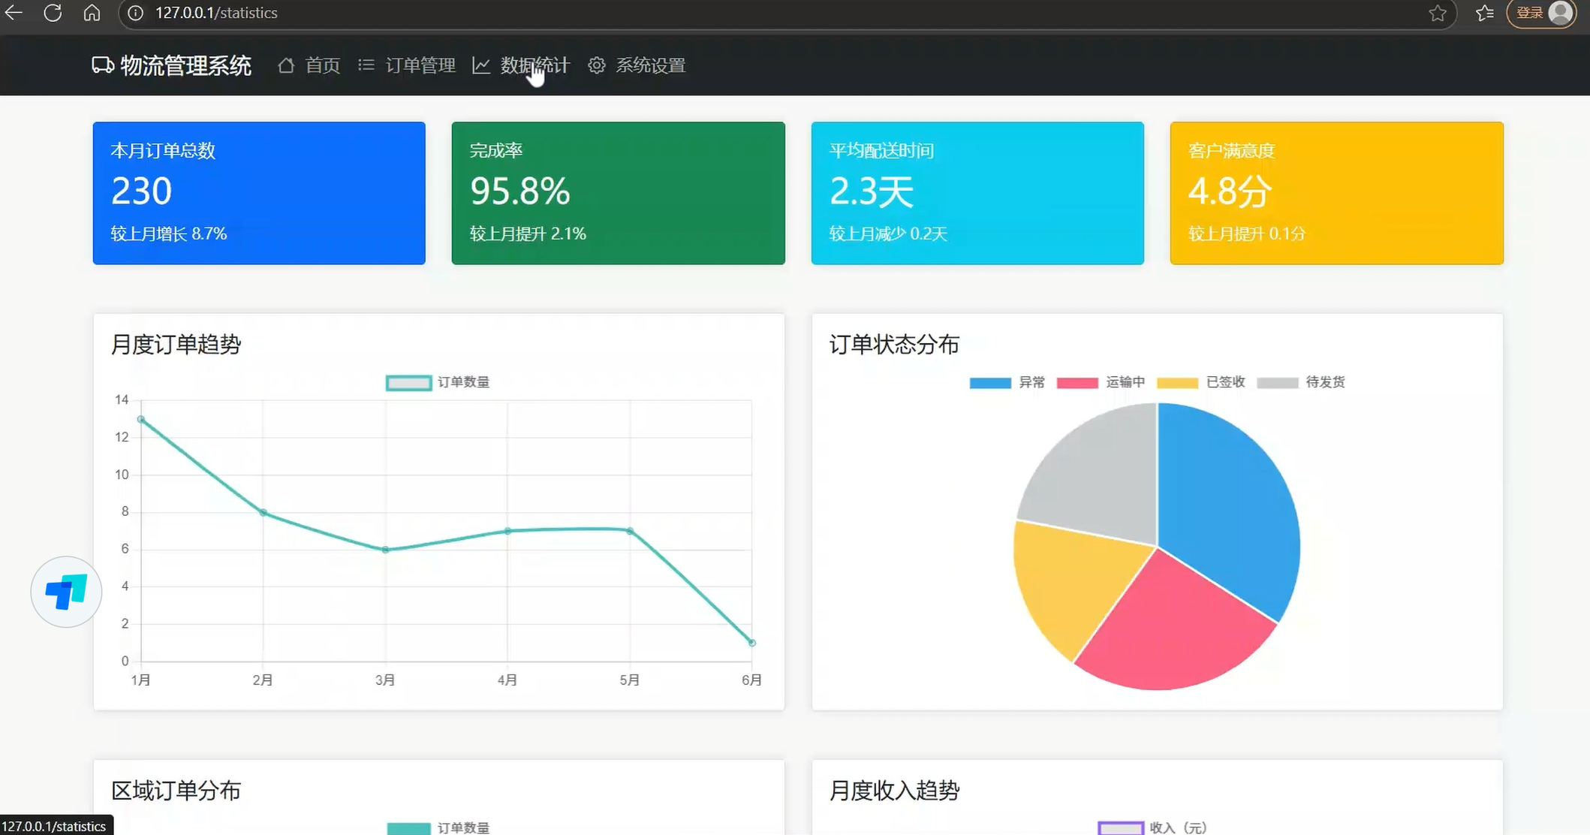
Task: Click the user avatar icon at top right
Action: (x=1561, y=13)
